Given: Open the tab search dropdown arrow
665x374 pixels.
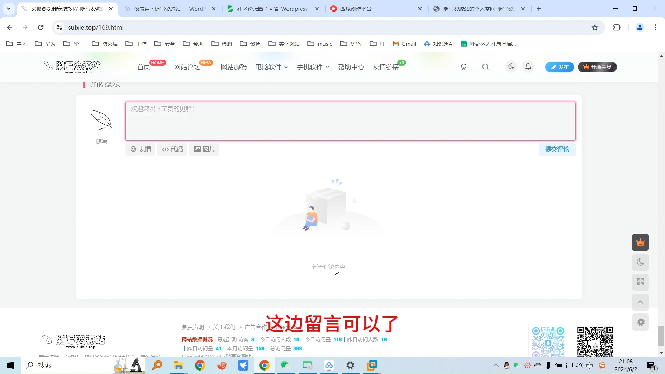Looking at the screenshot, I should pos(9,9).
